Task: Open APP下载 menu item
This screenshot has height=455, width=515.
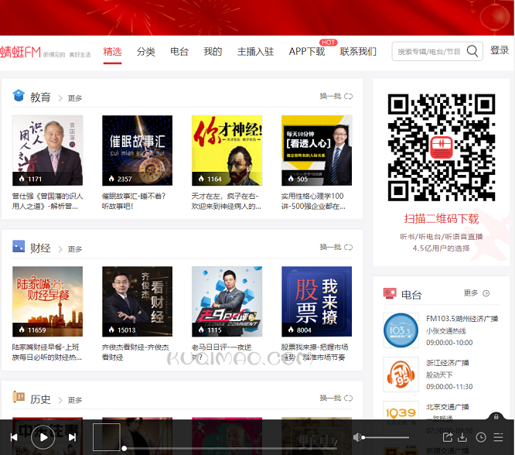Action: [x=307, y=52]
